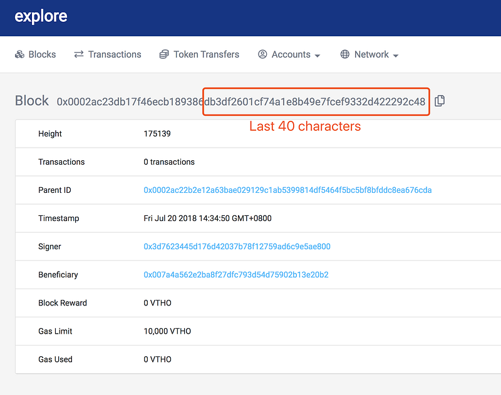Click the Height value 175139

click(x=157, y=133)
